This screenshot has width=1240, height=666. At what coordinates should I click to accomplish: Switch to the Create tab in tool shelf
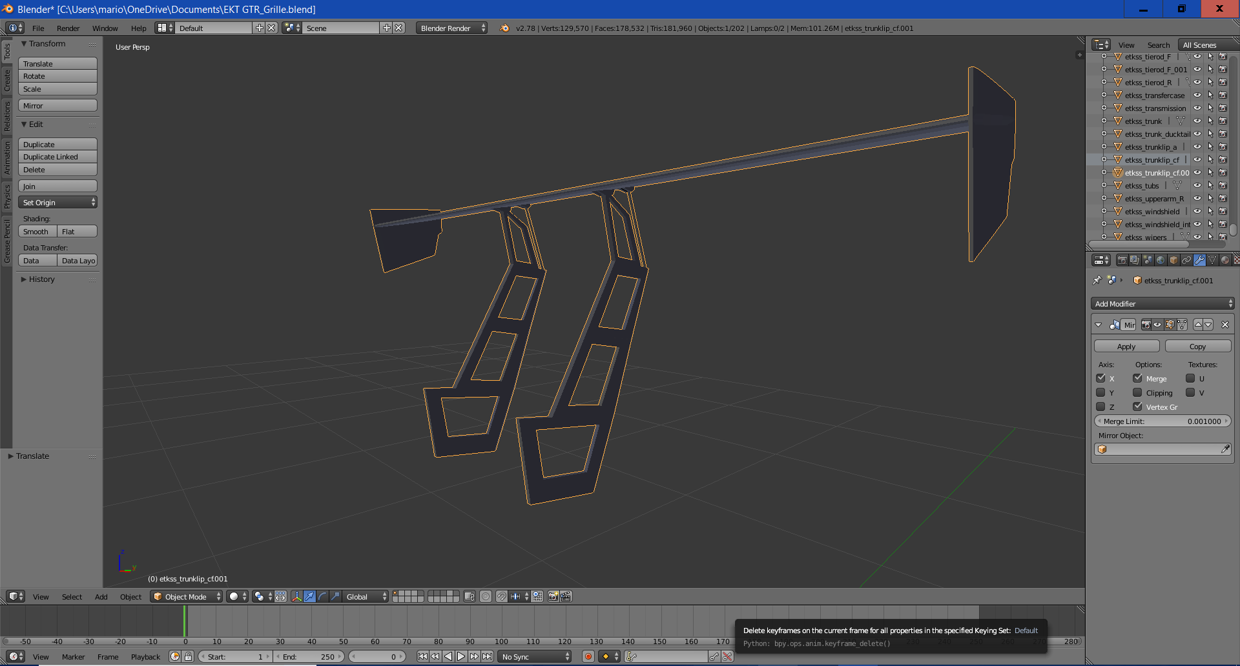click(x=7, y=81)
